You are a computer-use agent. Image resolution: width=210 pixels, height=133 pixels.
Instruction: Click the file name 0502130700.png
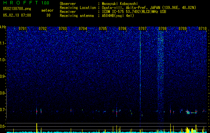click(x=17, y=9)
